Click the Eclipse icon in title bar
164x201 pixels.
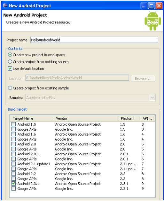pyautogui.click(x=5, y=5)
